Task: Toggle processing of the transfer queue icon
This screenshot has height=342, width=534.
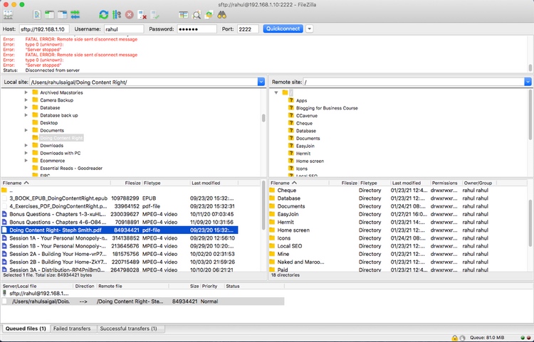Action: 117,14
